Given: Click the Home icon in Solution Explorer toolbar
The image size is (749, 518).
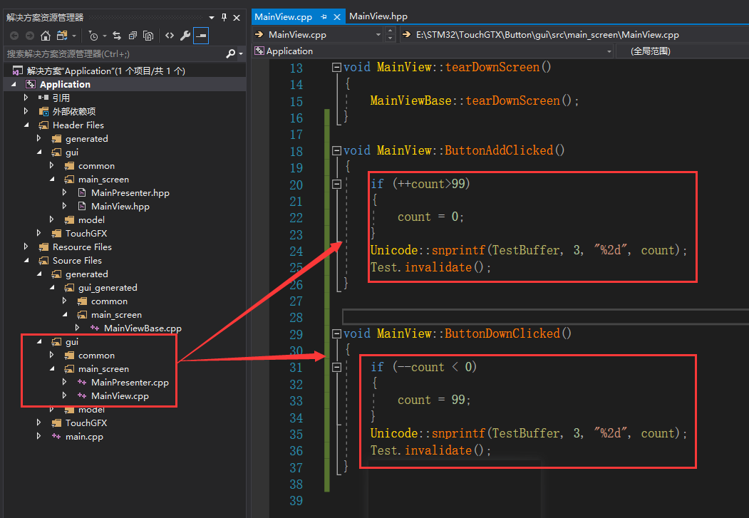Looking at the screenshot, I should [x=46, y=36].
